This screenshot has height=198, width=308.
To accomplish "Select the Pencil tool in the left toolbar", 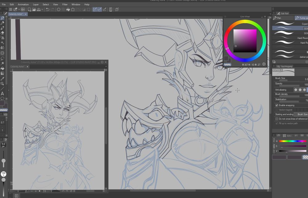I will coord(2,23).
